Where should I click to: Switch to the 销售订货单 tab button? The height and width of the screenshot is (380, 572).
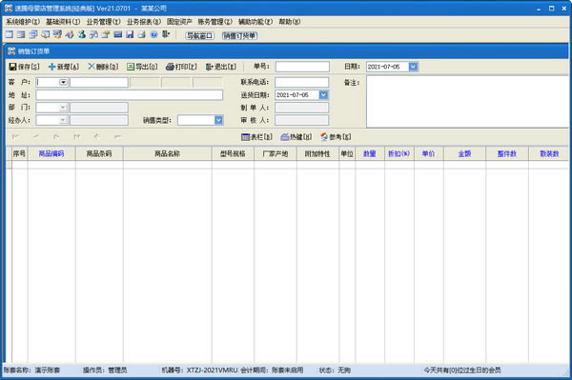(x=239, y=35)
